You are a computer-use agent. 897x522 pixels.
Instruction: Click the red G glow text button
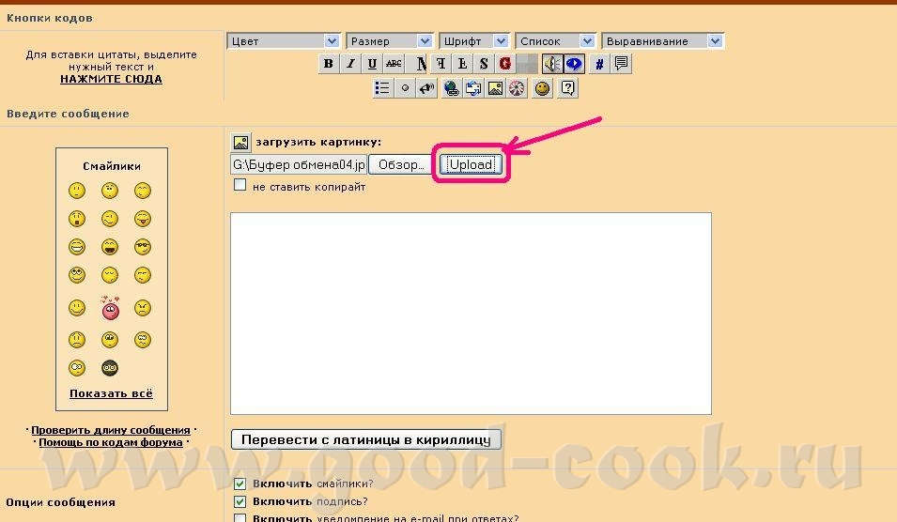[504, 64]
